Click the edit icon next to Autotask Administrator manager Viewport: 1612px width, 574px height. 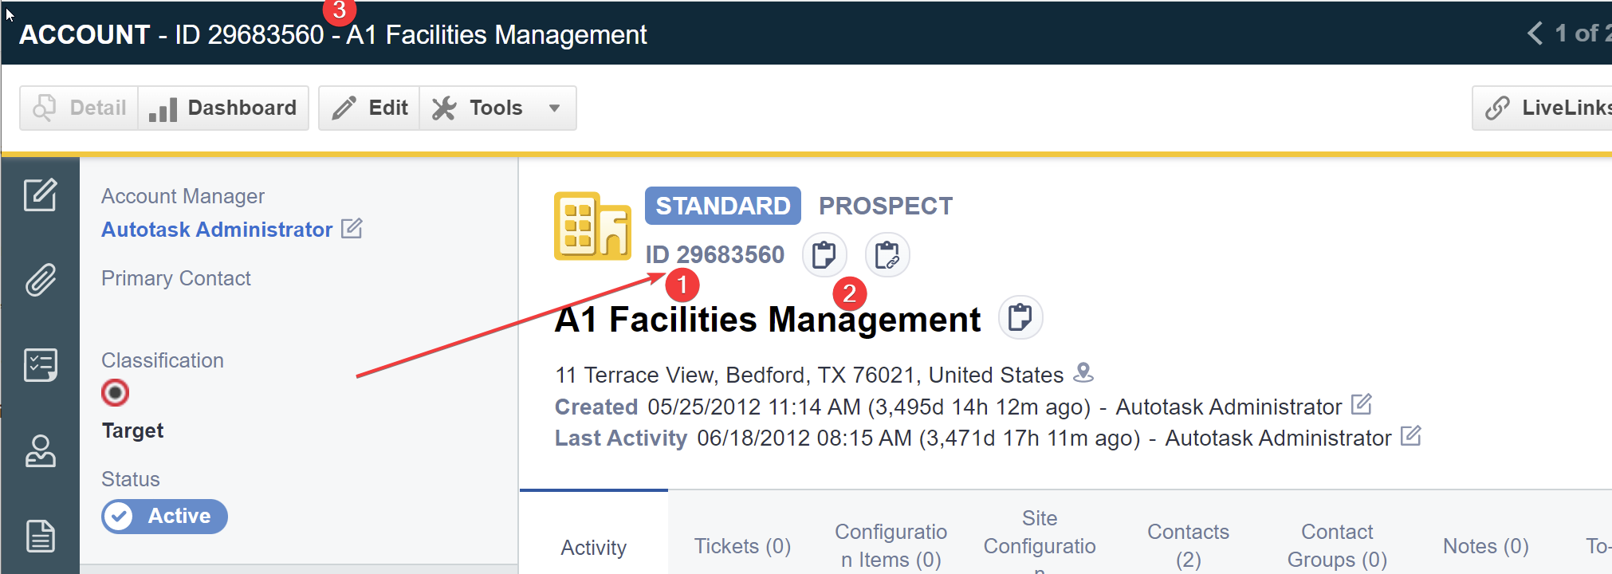[x=352, y=229]
